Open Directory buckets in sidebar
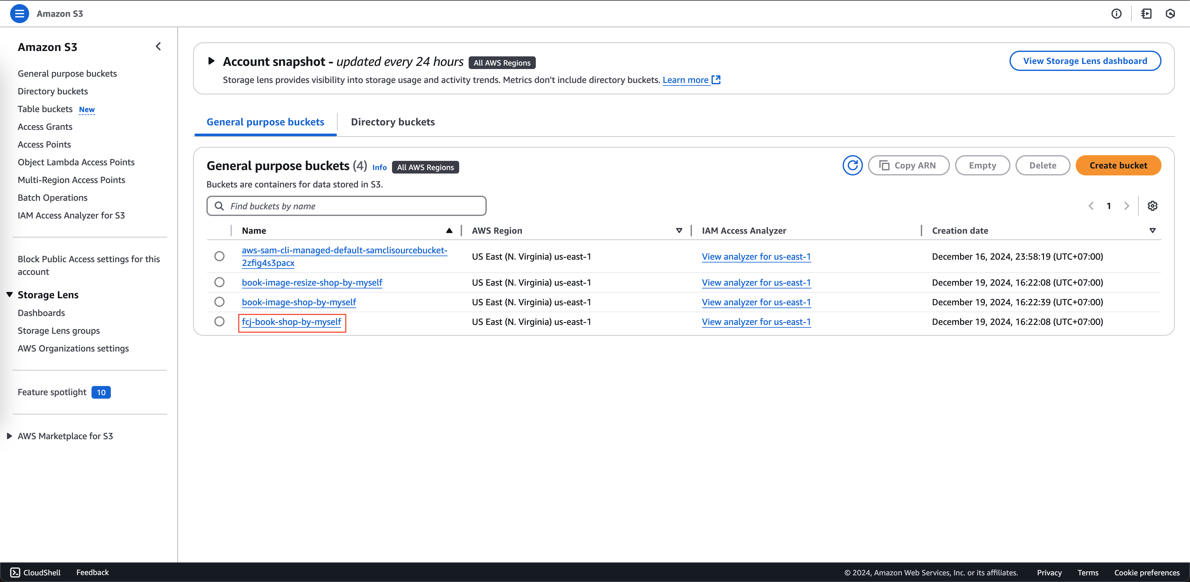The width and height of the screenshot is (1190, 582). click(x=53, y=92)
